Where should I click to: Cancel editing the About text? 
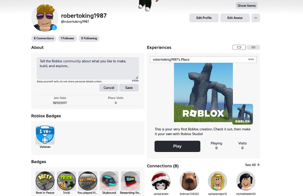click(x=109, y=88)
